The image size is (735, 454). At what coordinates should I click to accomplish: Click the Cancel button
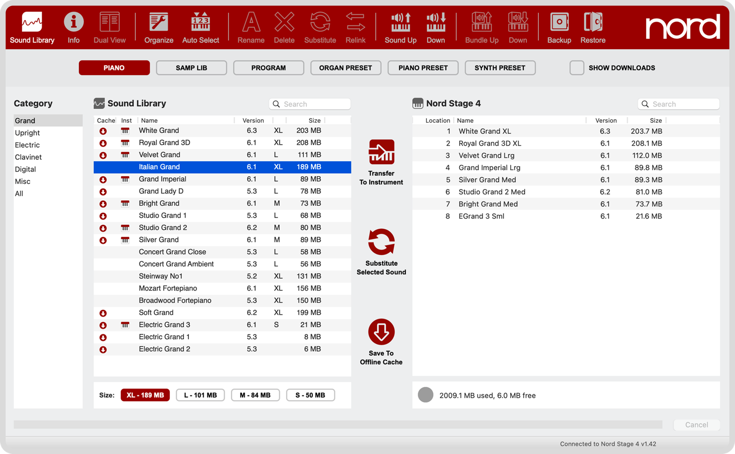pos(696,425)
